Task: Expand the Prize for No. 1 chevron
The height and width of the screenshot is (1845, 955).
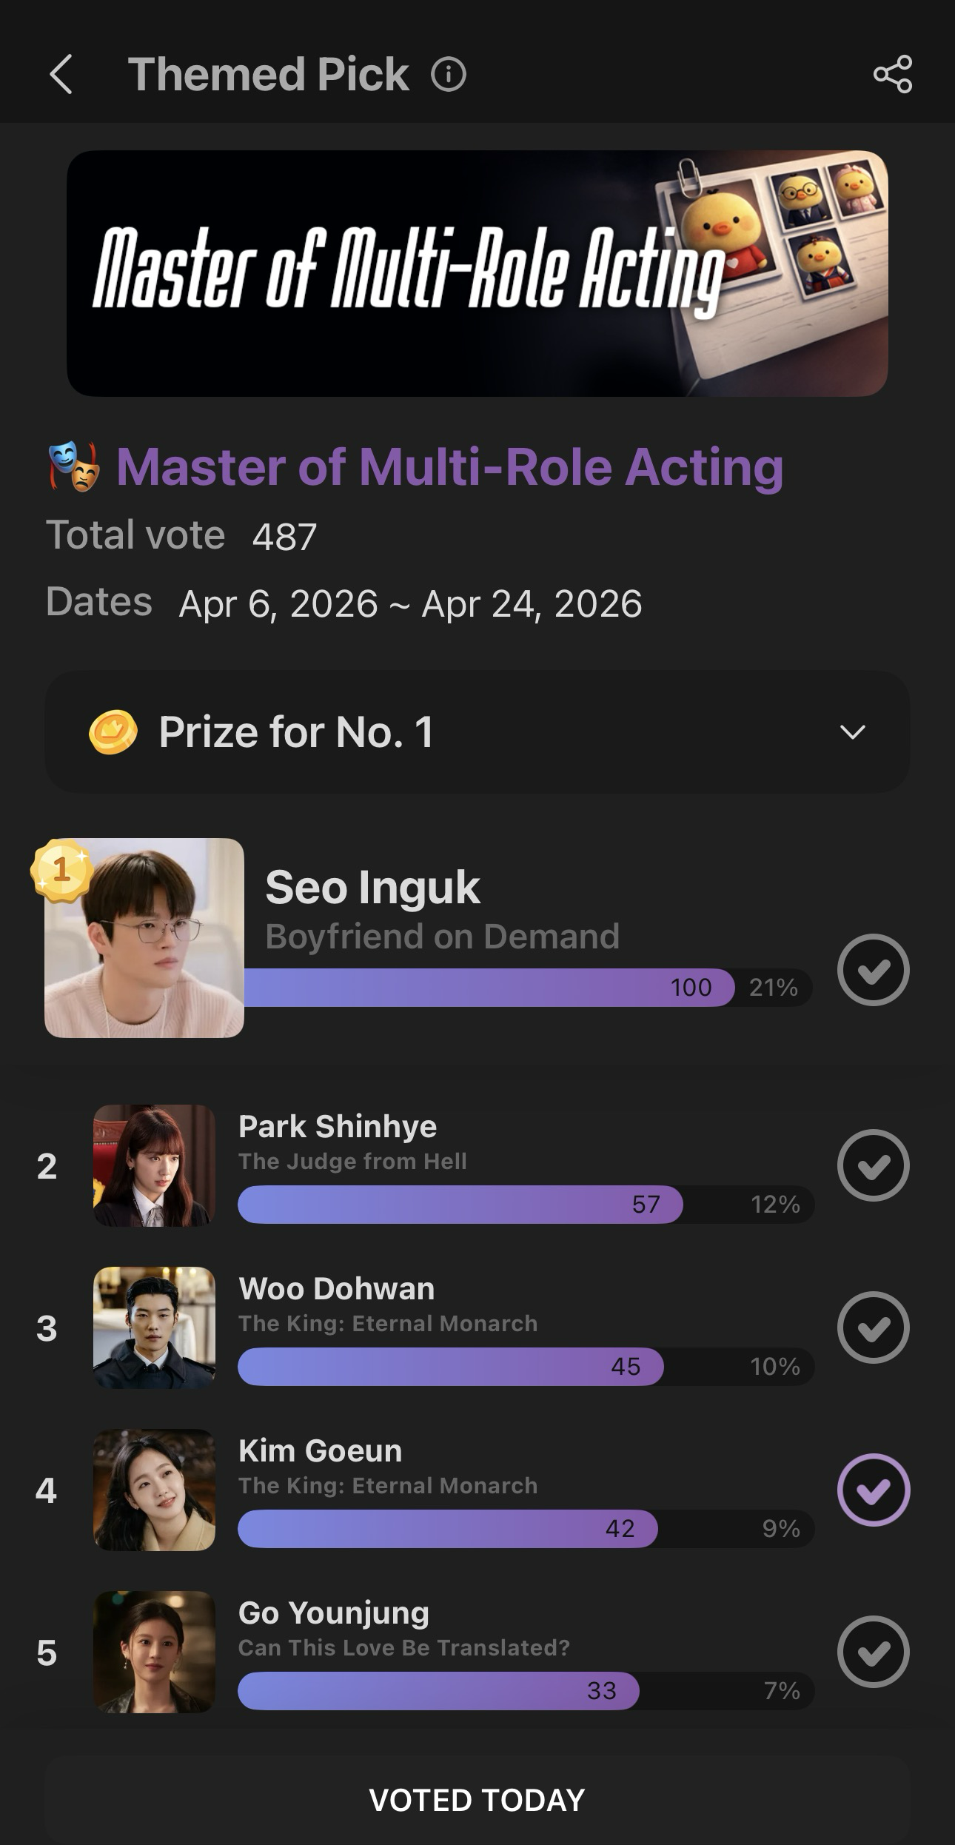Action: click(x=853, y=732)
